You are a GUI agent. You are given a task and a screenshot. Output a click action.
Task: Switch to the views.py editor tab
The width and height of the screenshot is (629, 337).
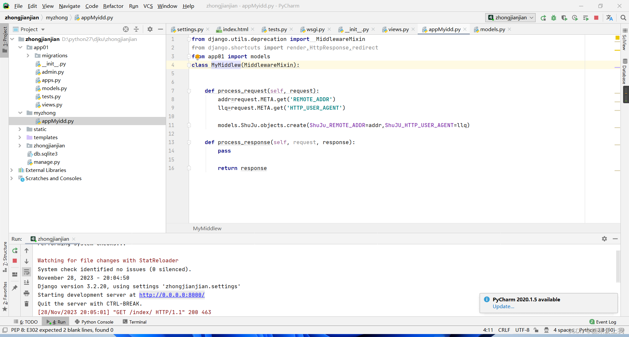tap(398, 29)
